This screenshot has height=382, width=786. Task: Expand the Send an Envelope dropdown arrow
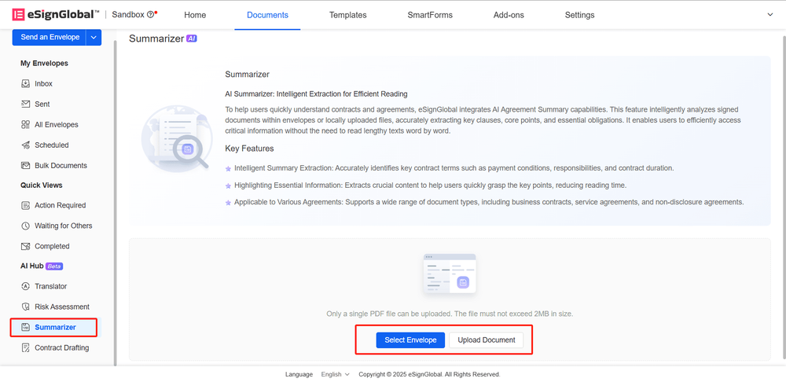[94, 37]
